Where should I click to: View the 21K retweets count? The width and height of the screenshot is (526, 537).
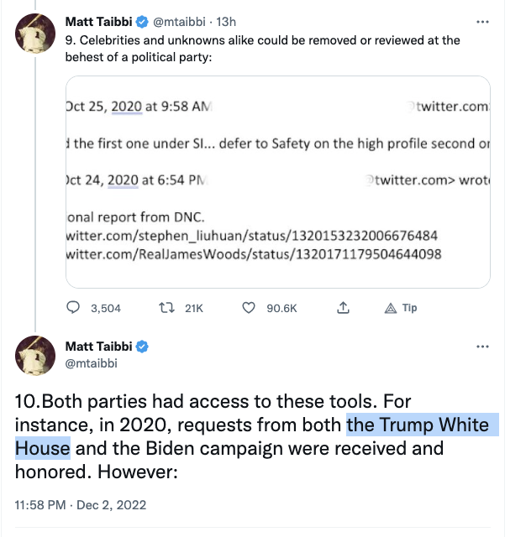[x=194, y=308]
